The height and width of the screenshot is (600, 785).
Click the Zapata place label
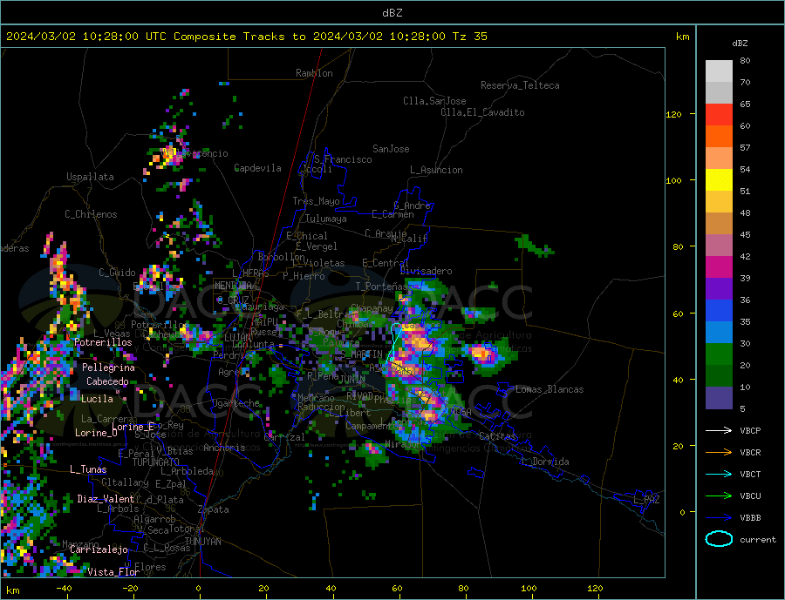214,509
